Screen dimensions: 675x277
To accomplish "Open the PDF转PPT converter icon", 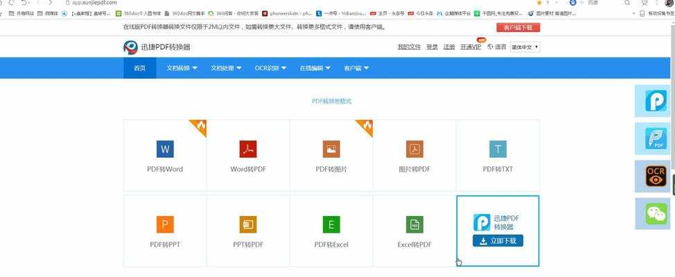I will click(x=165, y=224).
